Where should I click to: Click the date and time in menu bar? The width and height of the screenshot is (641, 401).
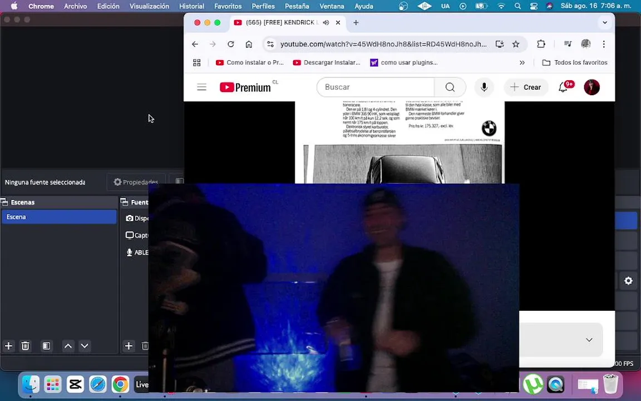(596, 6)
